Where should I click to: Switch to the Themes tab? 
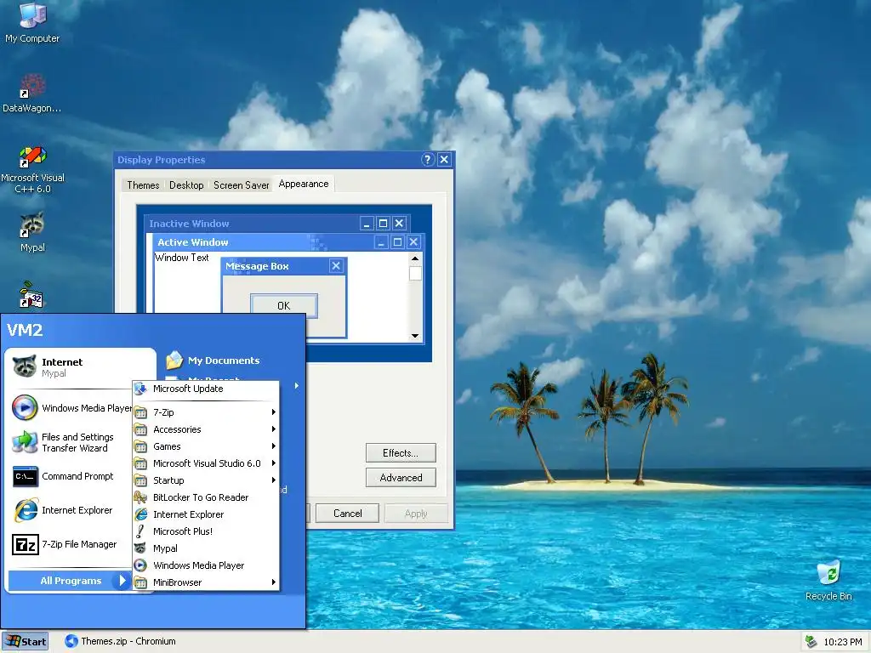[143, 185]
